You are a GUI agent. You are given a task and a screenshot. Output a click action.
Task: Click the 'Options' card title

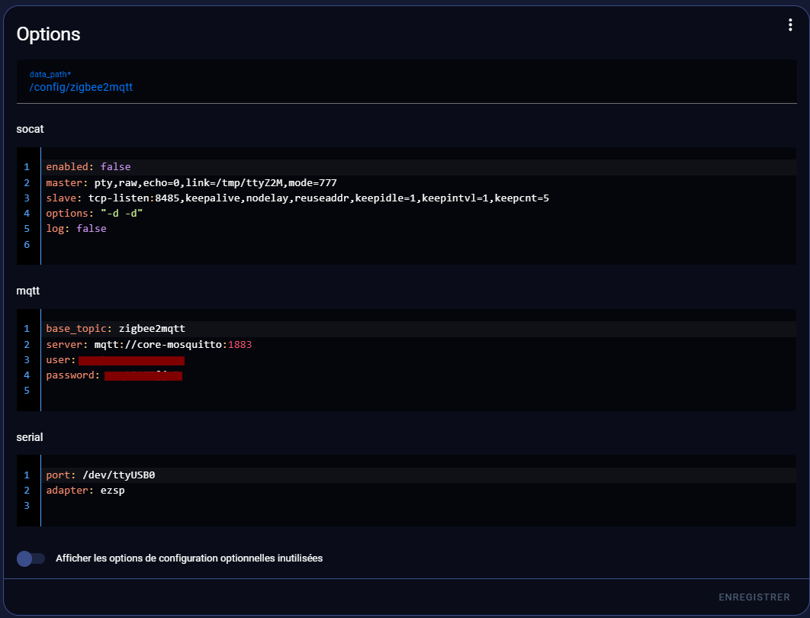(49, 34)
